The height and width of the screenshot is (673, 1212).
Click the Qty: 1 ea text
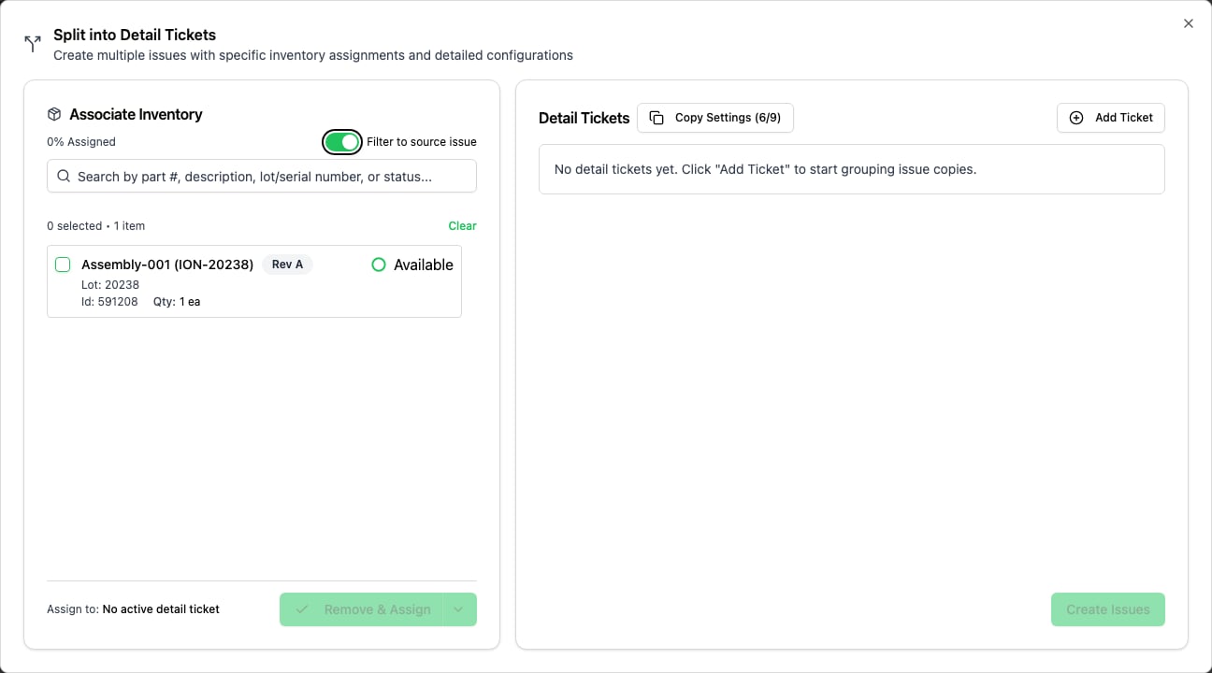177,302
